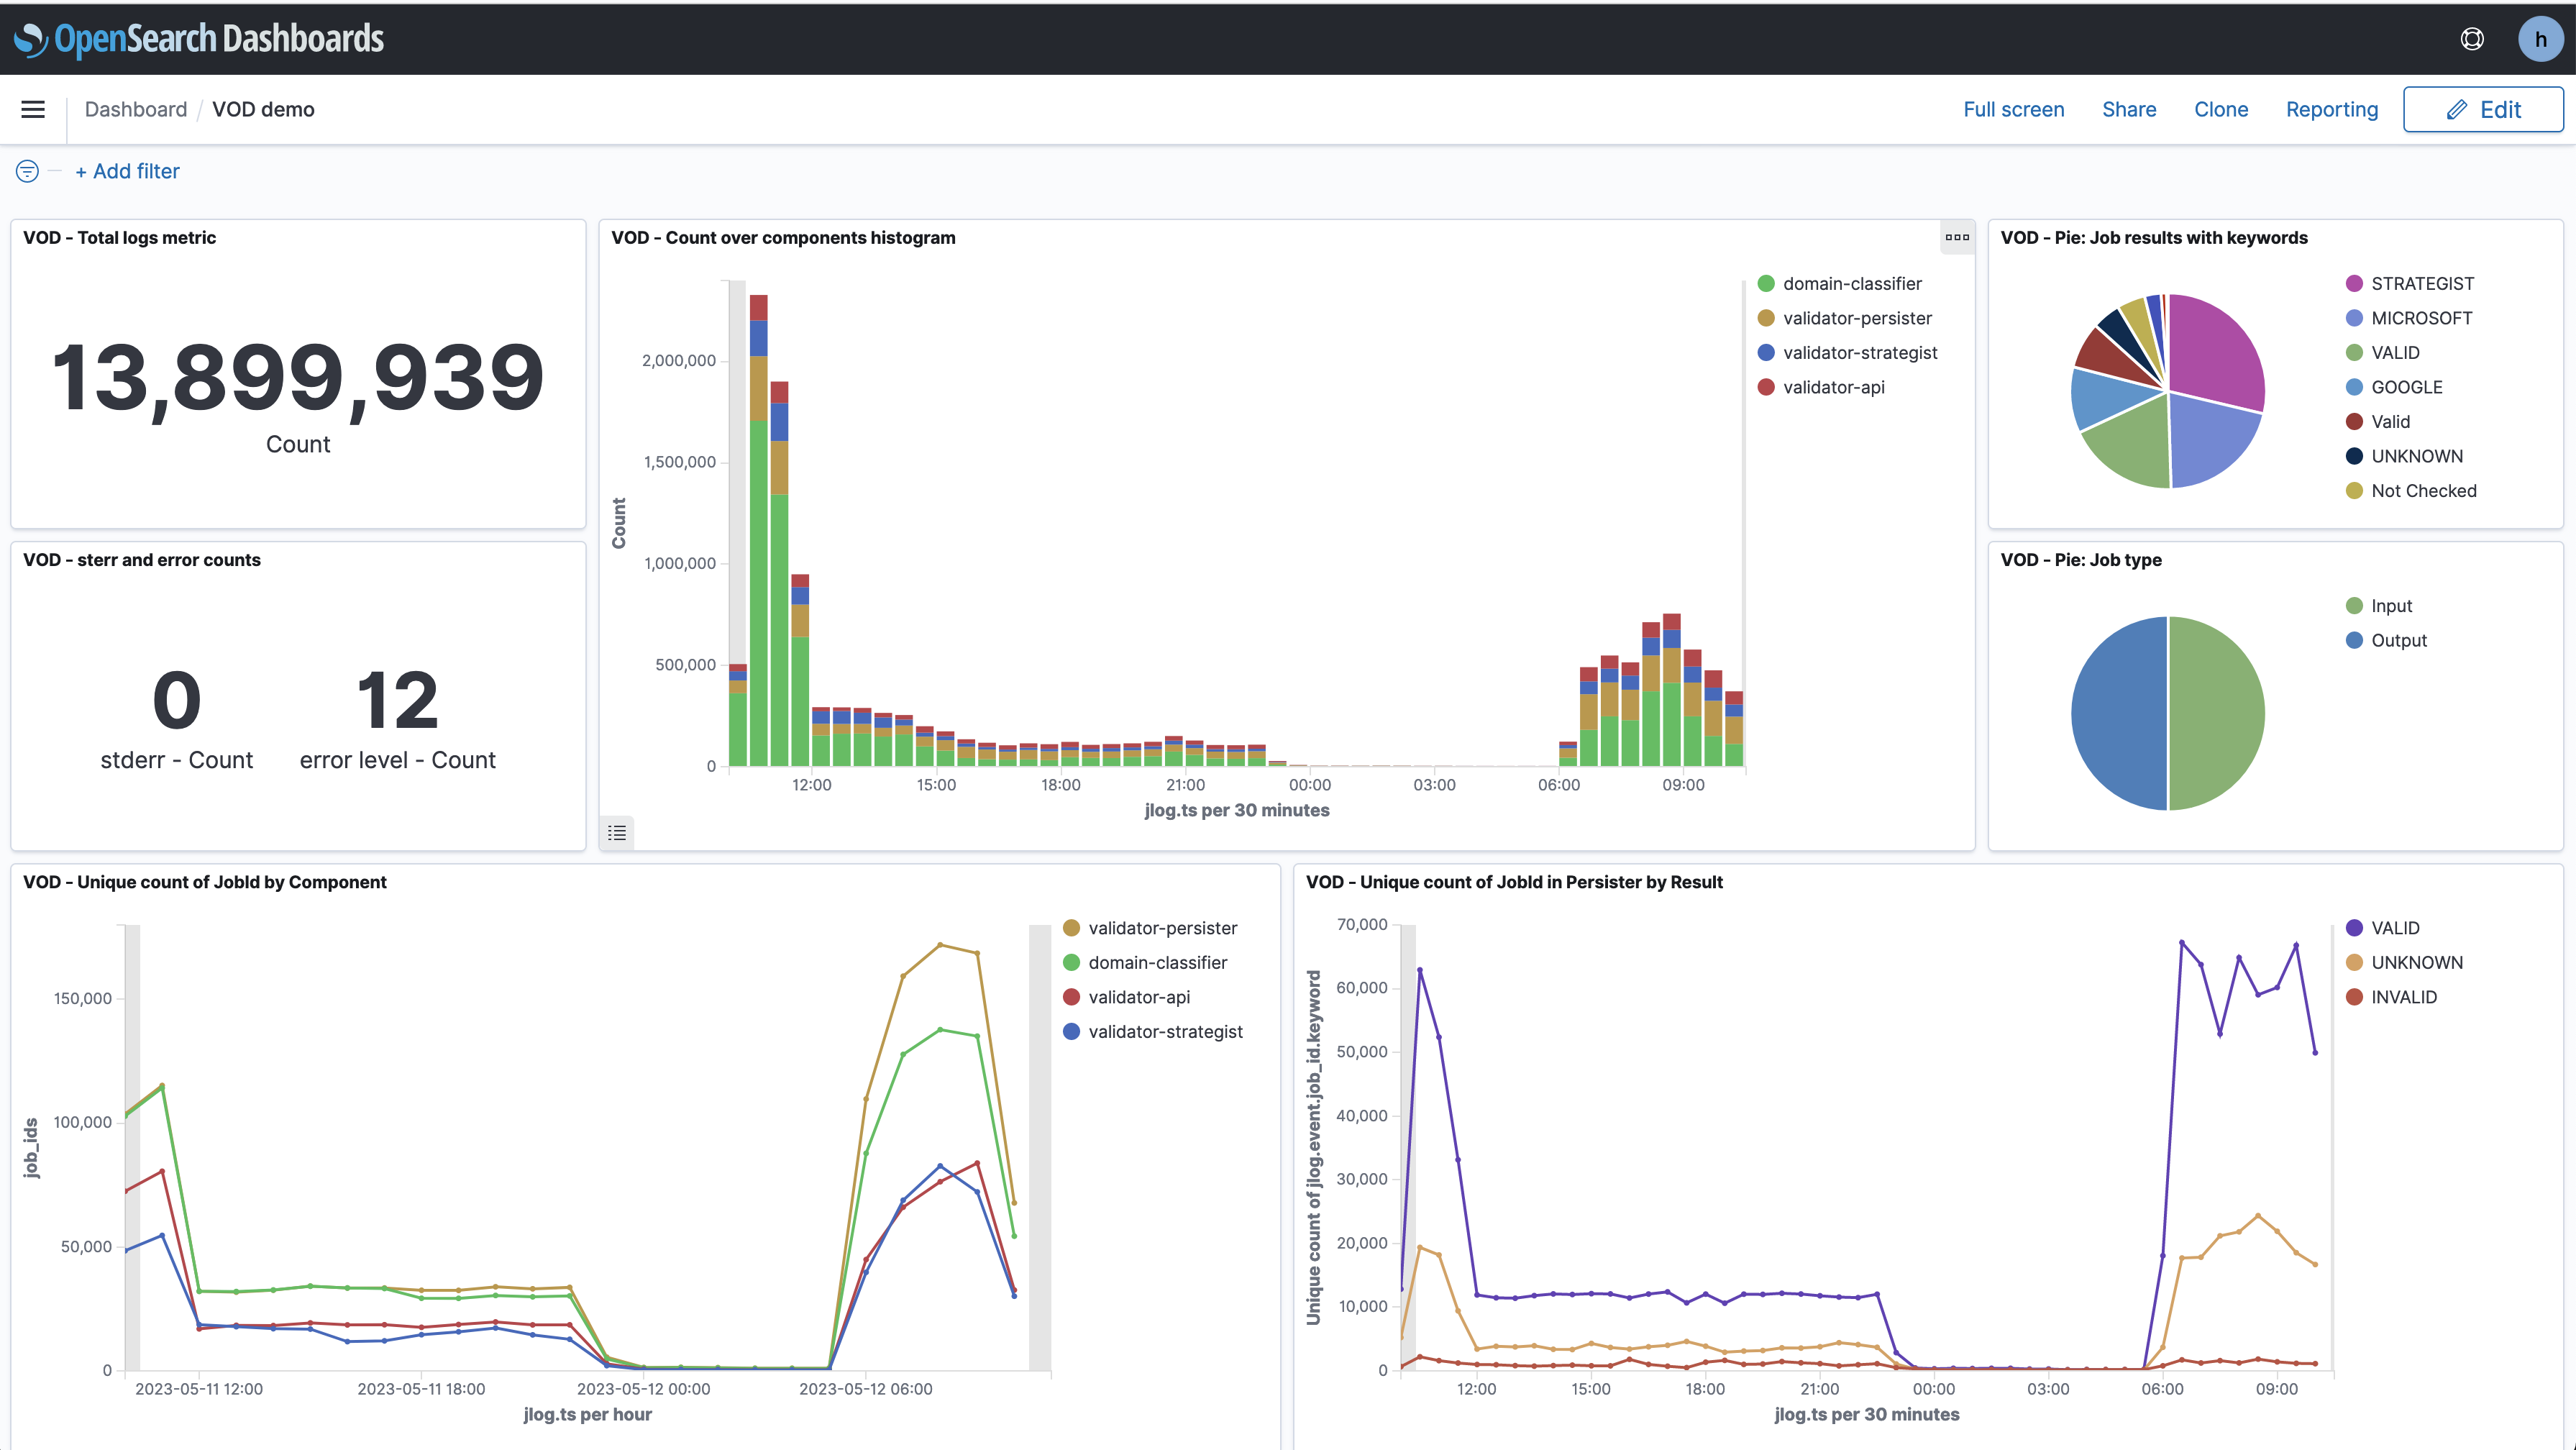Toggle Output legend entry in Job type pie
The height and width of the screenshot is (1450, 2576).
(x=2386, y=640)
